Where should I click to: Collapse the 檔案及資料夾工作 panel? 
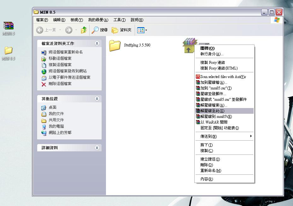click(97, 44)
